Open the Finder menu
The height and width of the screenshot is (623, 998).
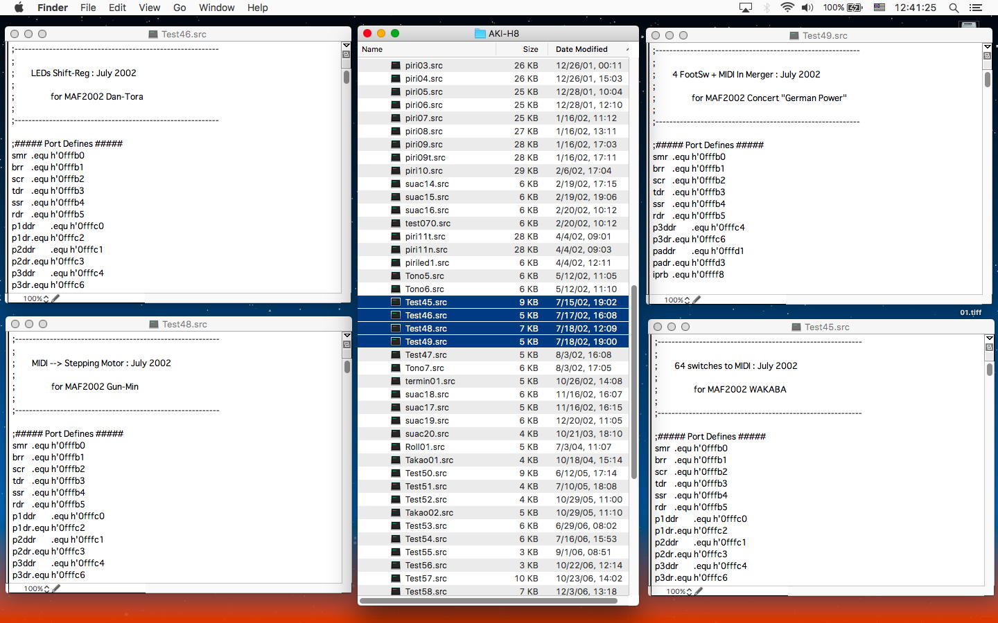tap(53, 8)
